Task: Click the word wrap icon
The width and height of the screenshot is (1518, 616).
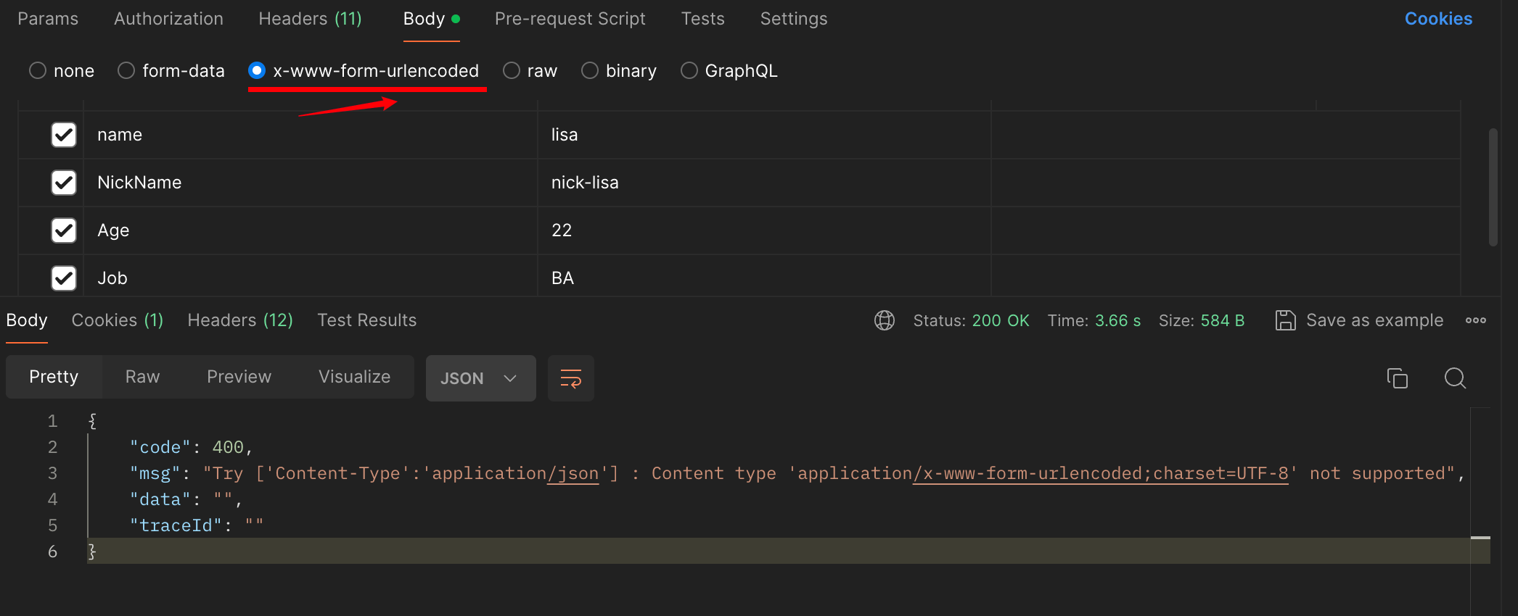Action: 571,378
